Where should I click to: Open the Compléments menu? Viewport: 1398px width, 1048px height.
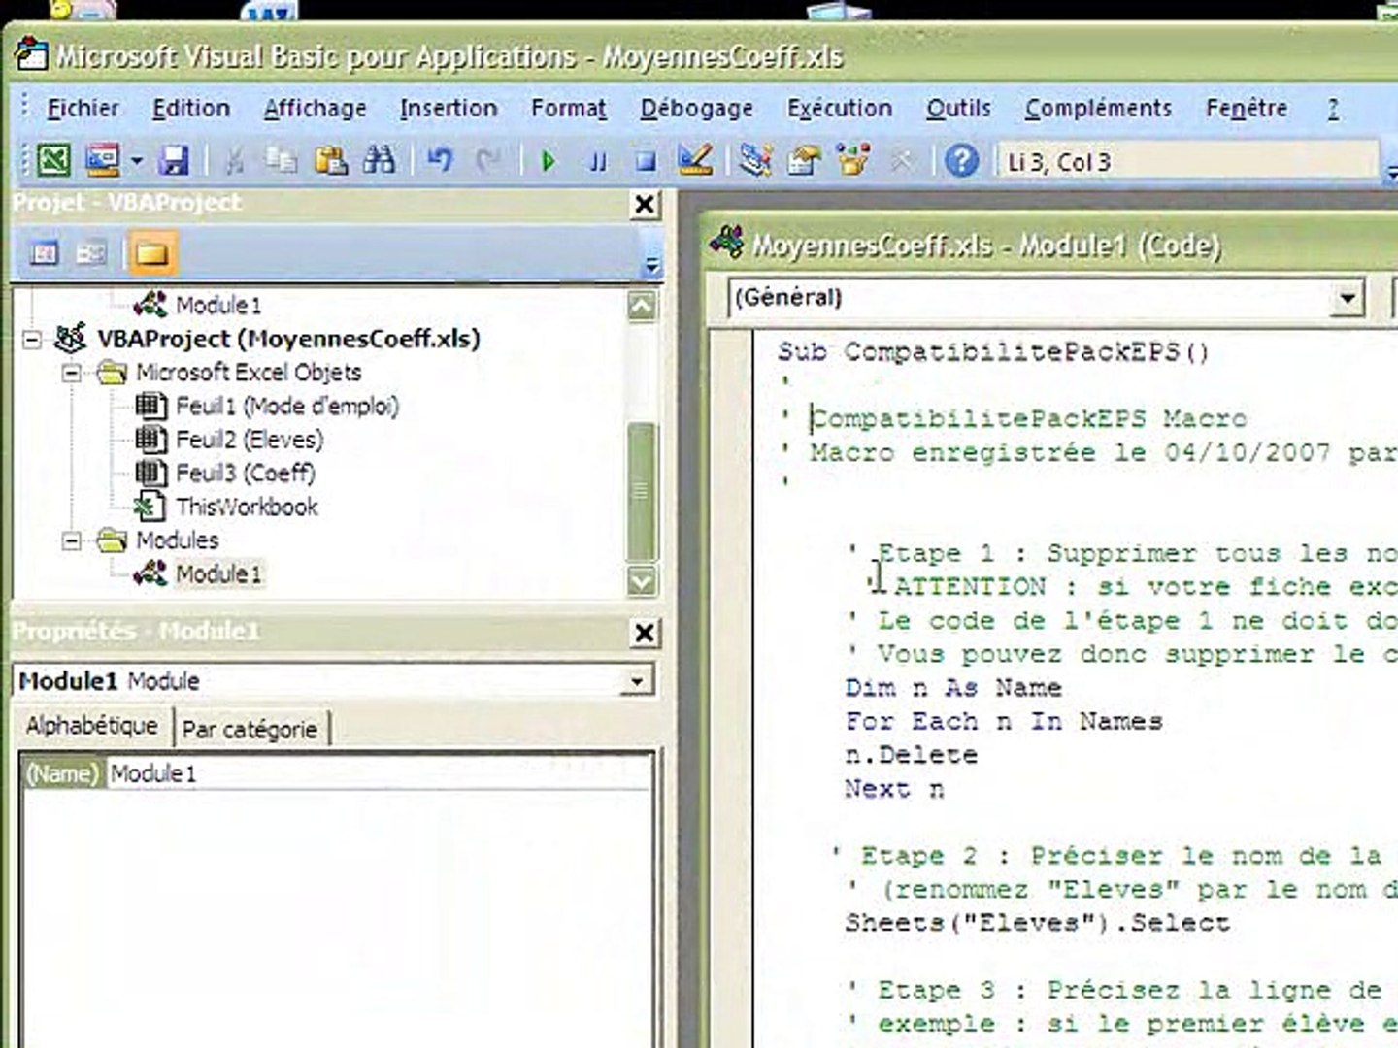coord(1098,108)
